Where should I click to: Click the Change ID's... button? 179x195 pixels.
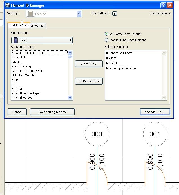[155, 112]
